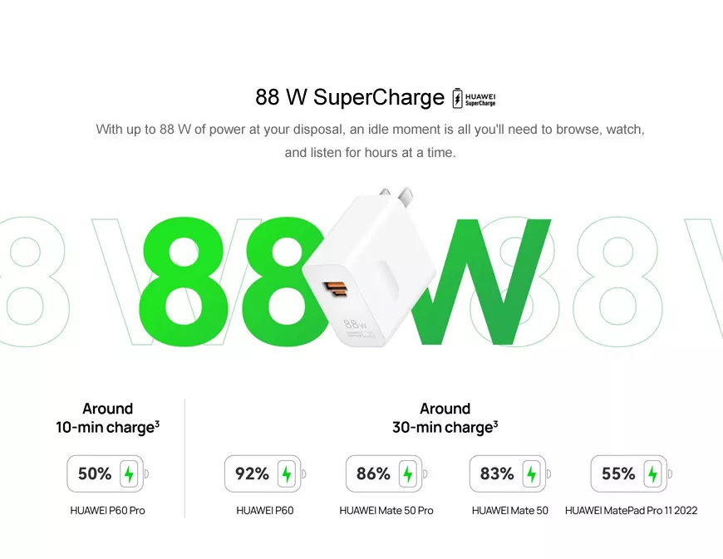Click the 86% battery icon
This screenshot has width=723, height=559.
pos(386,473)
